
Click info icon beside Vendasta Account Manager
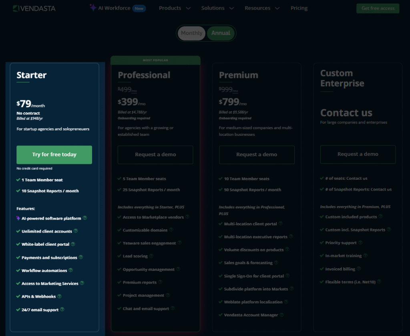click(281, 315)
